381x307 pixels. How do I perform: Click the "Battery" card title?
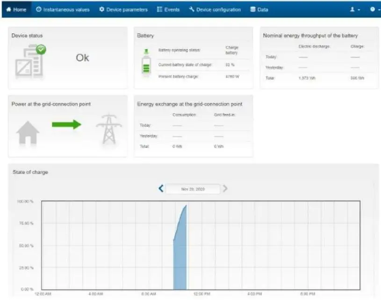pos(145,36)
